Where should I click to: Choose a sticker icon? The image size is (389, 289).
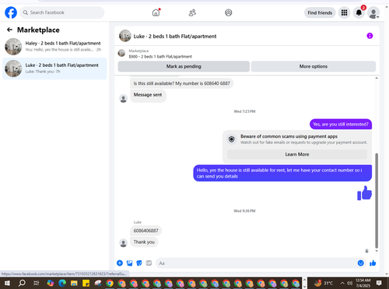(x=139, y=263)
